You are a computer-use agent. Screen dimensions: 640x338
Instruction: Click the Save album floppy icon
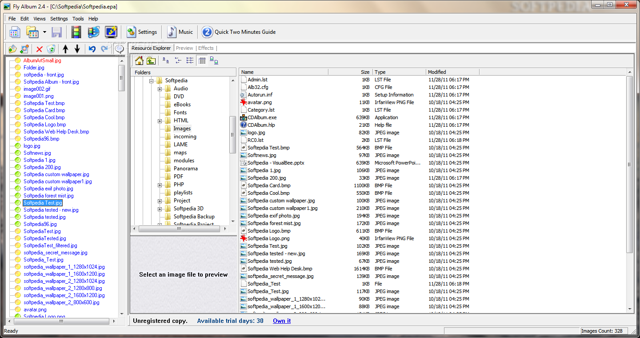click(x=57, y=32)
